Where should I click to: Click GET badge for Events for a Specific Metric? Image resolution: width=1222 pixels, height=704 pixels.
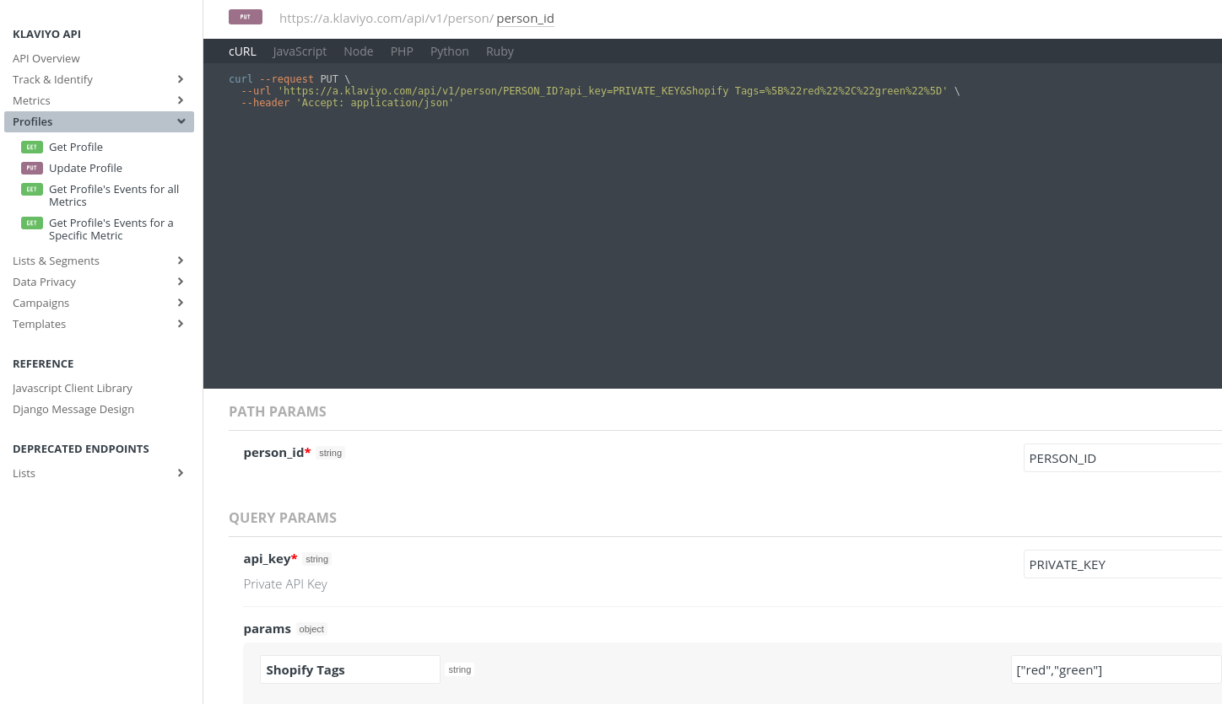(32, 223)
